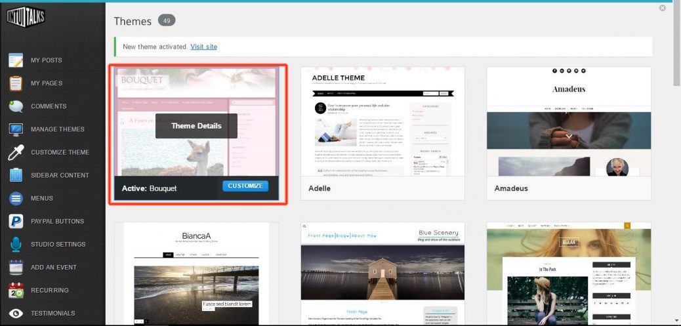Click the Themes page heading
Screen dimensions: 681x326
[133, 21]
